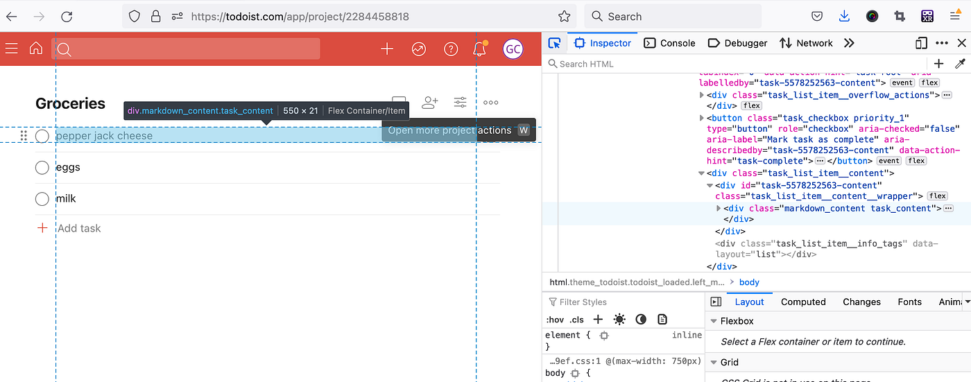Open the Pocket save icon

[x=818, y=17]
